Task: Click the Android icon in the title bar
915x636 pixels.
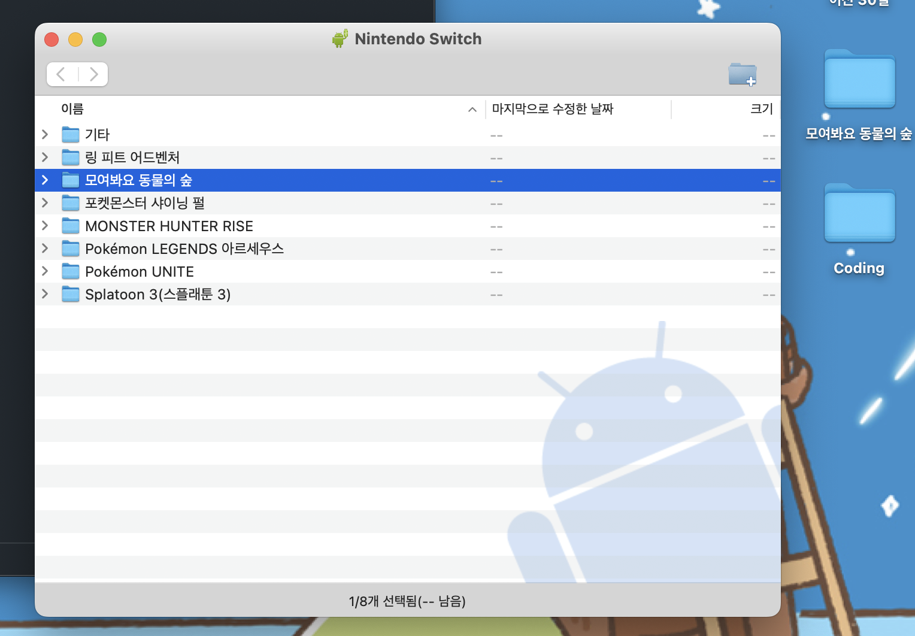Action: pyautogui.click(x=340, y=39)
